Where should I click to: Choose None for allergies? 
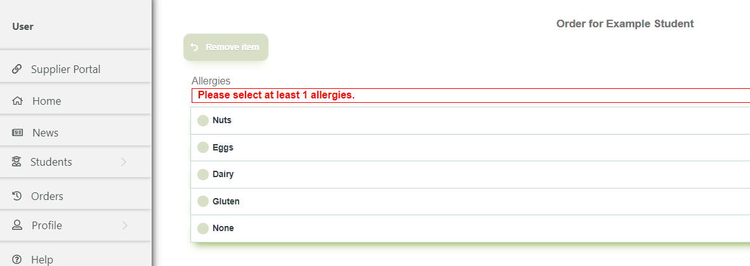click(203, 228)
